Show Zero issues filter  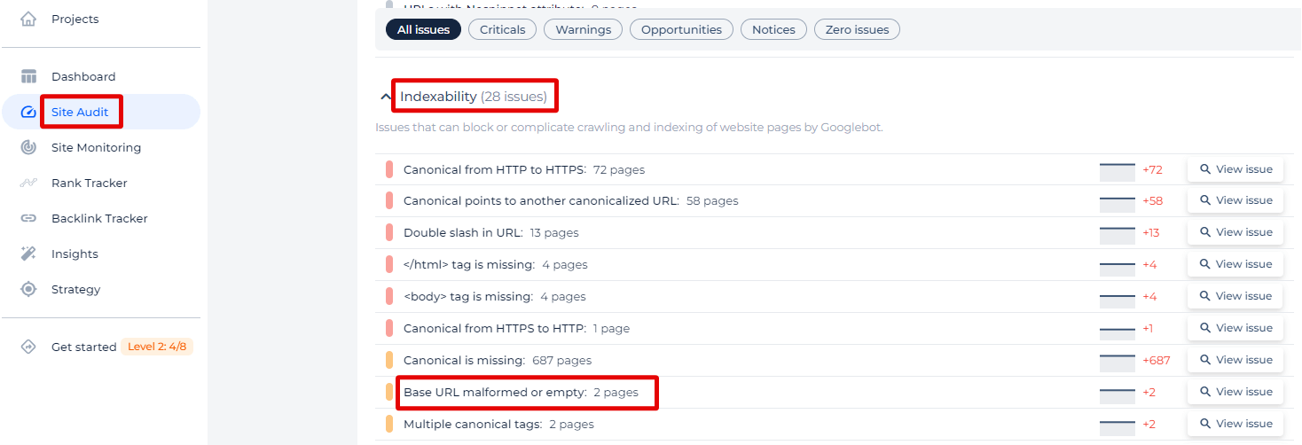click(857, 30)
